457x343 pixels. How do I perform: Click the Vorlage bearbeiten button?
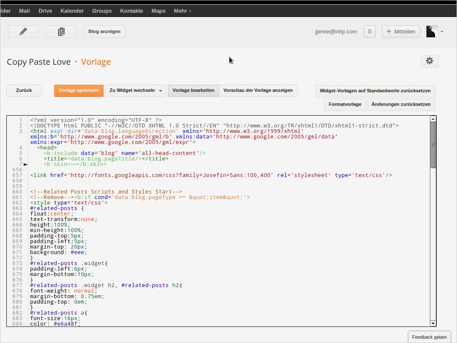click(x=193, y=90)
